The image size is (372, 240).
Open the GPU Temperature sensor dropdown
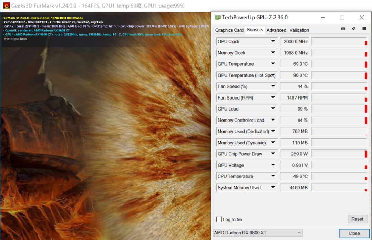[x=273, y=64]
